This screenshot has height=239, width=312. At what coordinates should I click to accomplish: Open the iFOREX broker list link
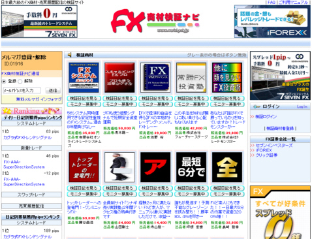point(264,150)
